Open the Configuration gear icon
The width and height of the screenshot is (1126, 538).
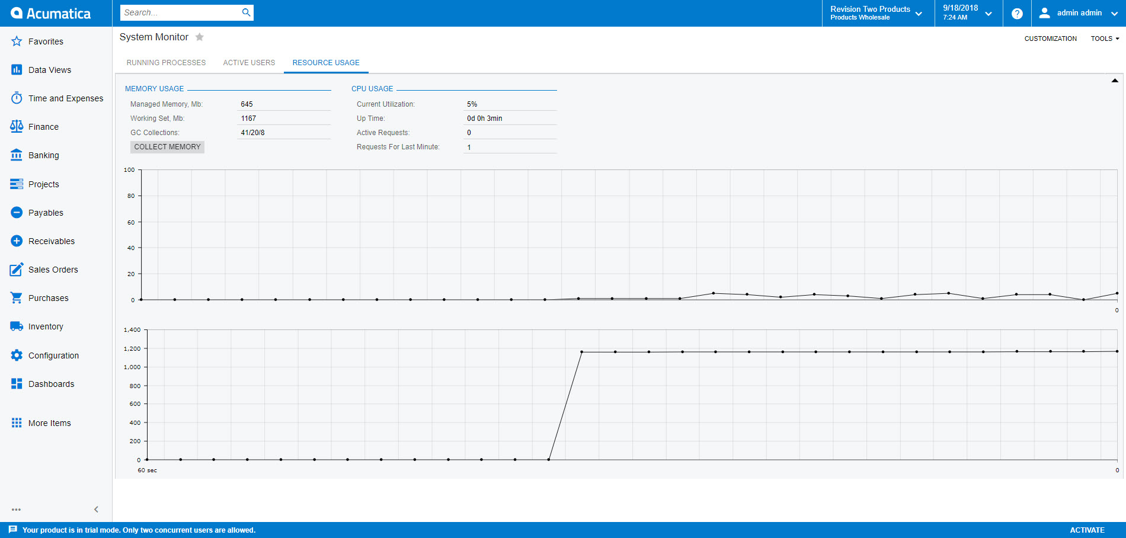17,356
